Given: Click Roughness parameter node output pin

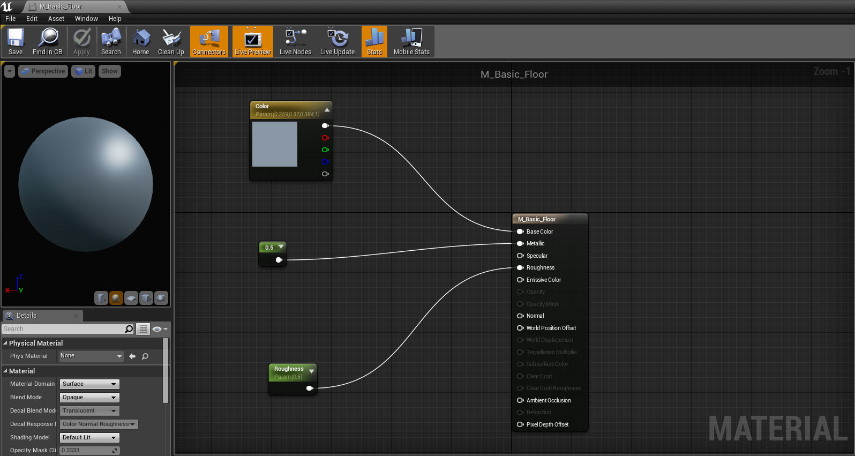Looking at the screenshot, I should click(309, 388).
